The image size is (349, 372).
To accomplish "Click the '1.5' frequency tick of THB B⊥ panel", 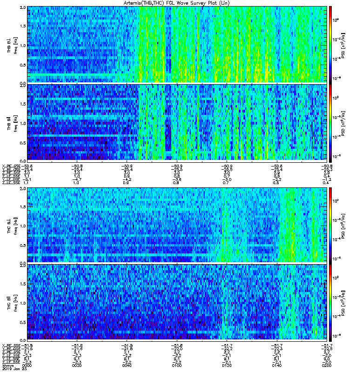I will pos(23,26).
